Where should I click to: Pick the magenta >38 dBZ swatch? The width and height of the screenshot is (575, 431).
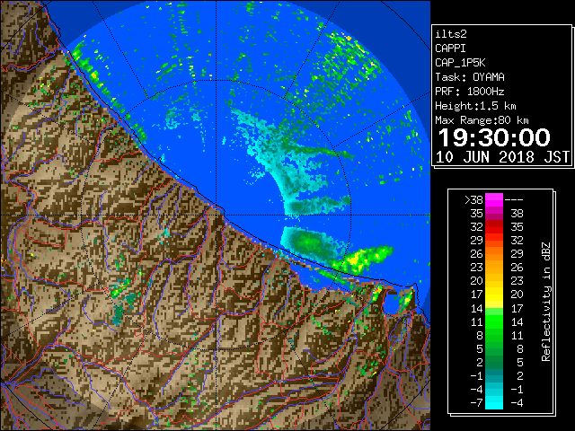494,200
